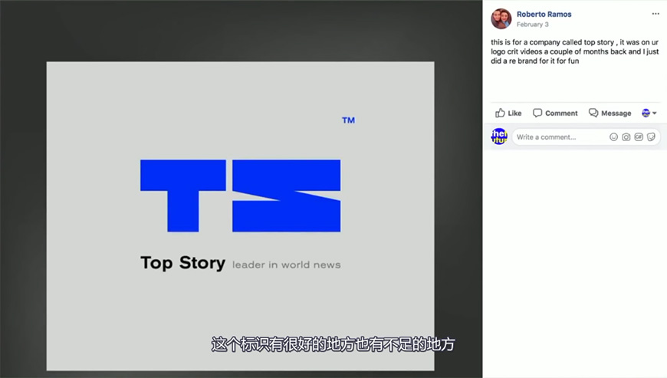Viewport: 667px width, 378px height.
Task: Click the Message chat bubbles icon
Action: 593,113
